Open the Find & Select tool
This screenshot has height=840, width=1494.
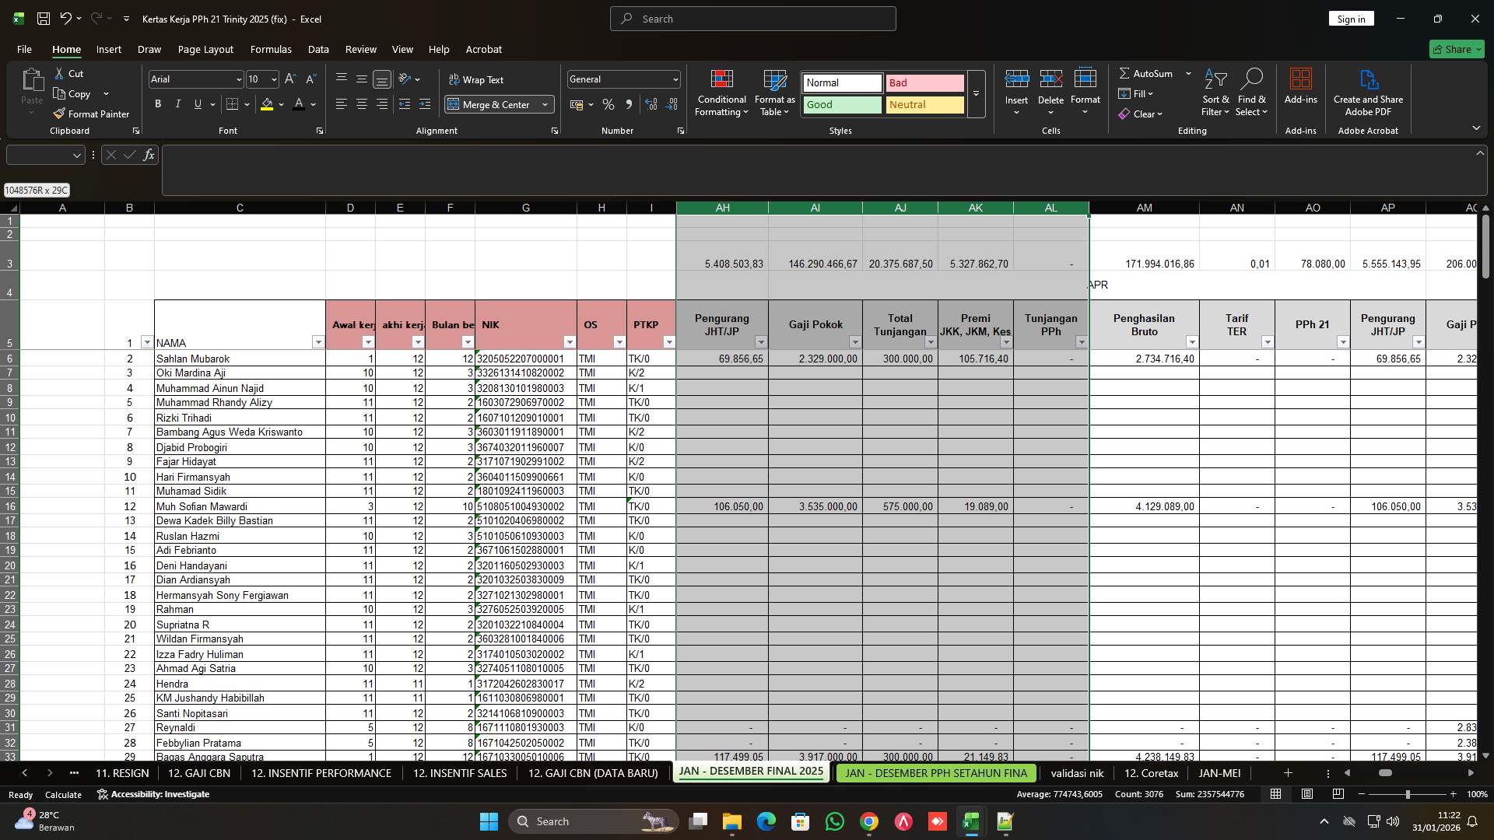1252,92
